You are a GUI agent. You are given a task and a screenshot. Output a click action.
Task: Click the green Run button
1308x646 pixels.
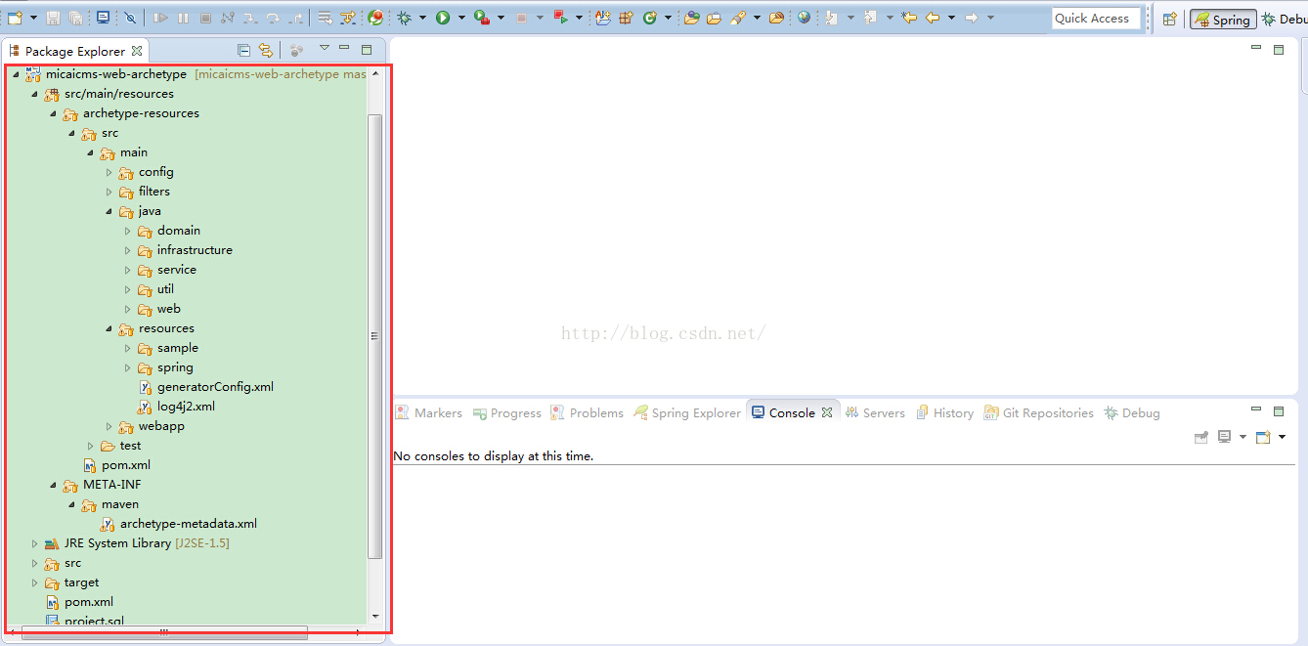pos(443,18)
